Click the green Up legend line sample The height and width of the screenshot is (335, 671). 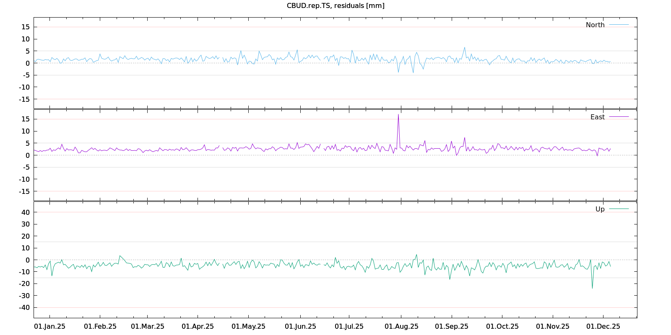[619, 209]
